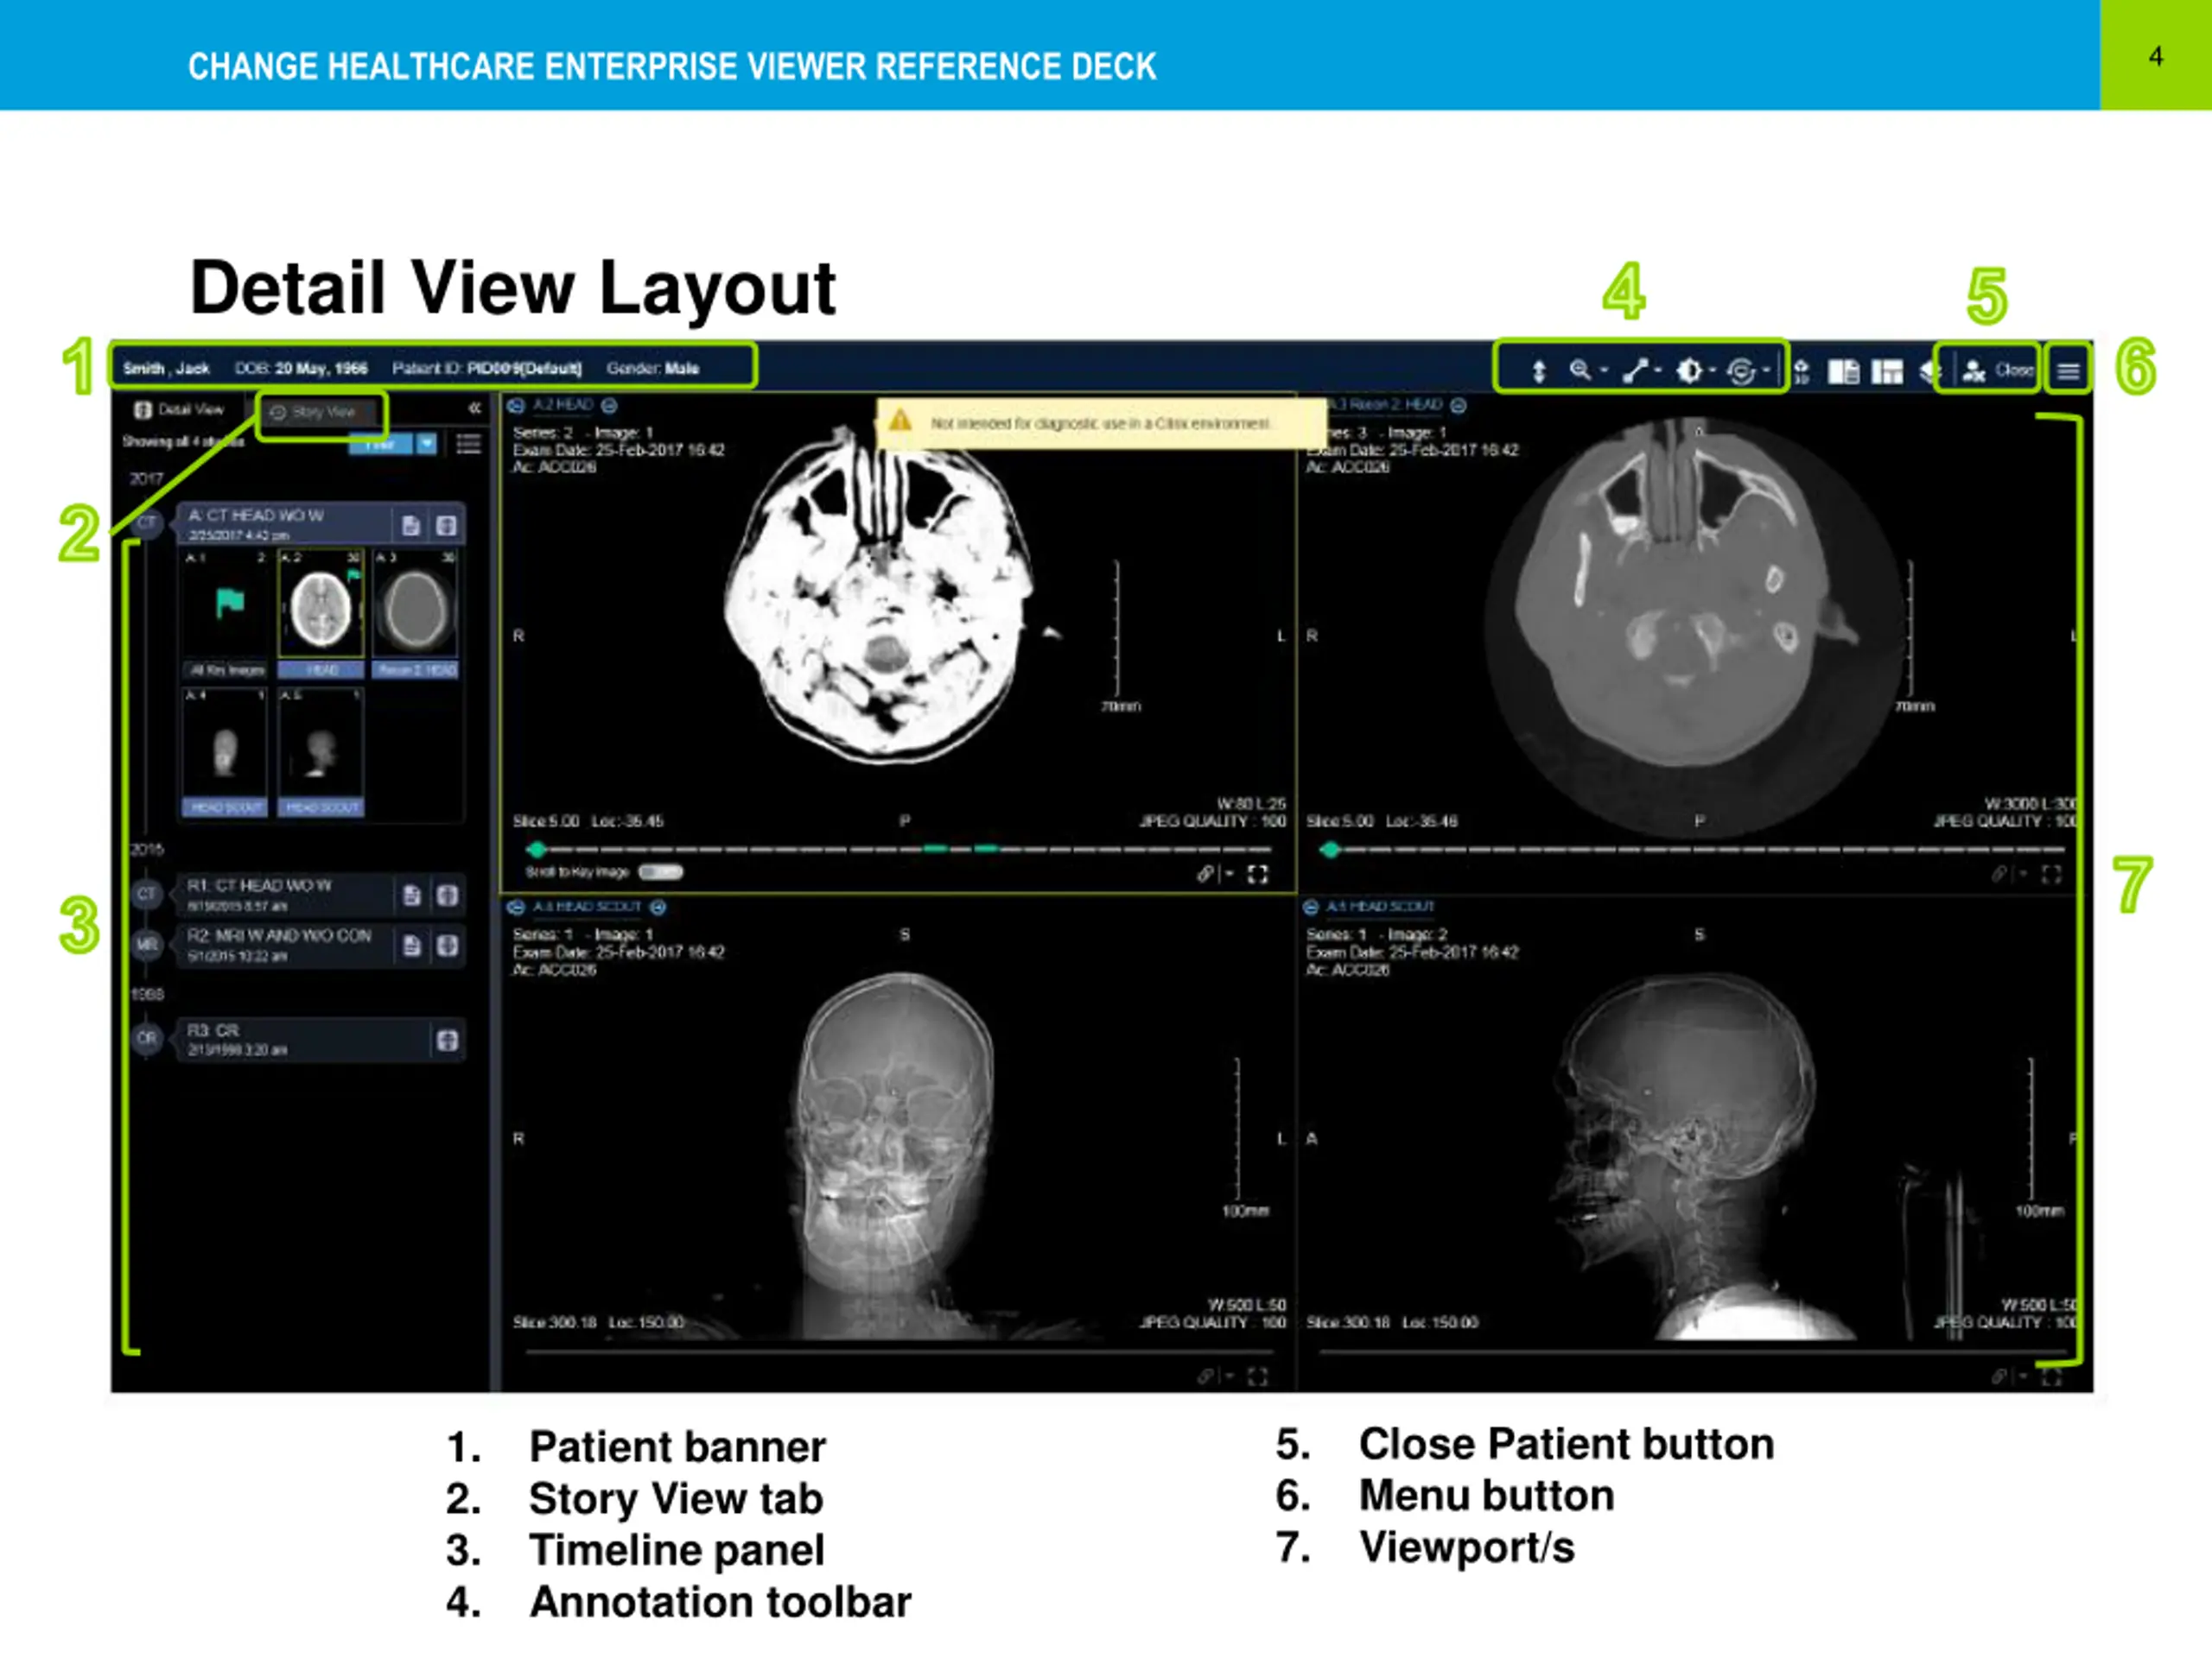The height and width of the screenshot is (1658, 2212).
Task: Switch to the Detail View tab
Action: (179, 410)
